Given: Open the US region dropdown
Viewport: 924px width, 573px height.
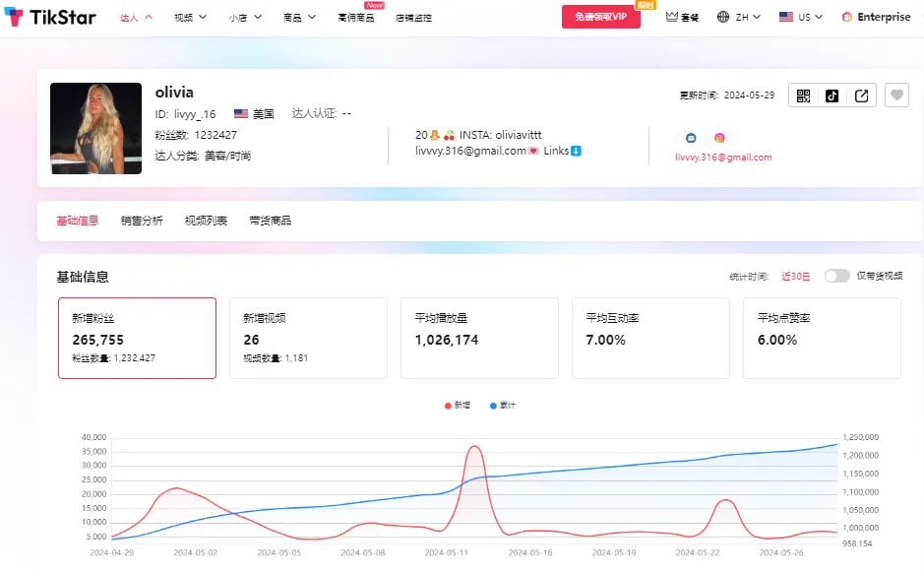Looking at the screenshot, I should coord(810,17).
